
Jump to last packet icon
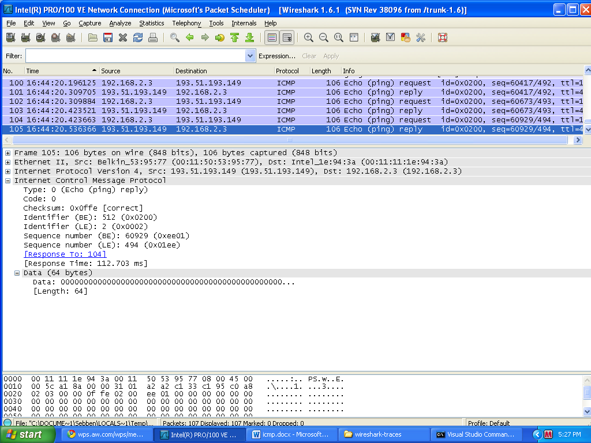pyautogui.click(x=249, y=37)
